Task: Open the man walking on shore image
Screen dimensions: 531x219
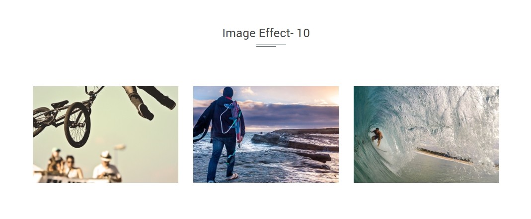Action: 266,134
